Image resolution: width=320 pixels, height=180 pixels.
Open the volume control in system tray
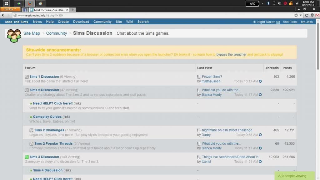pos(280,3)
